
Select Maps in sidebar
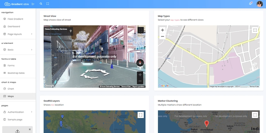pyautogui.click(x=18, y=96)
